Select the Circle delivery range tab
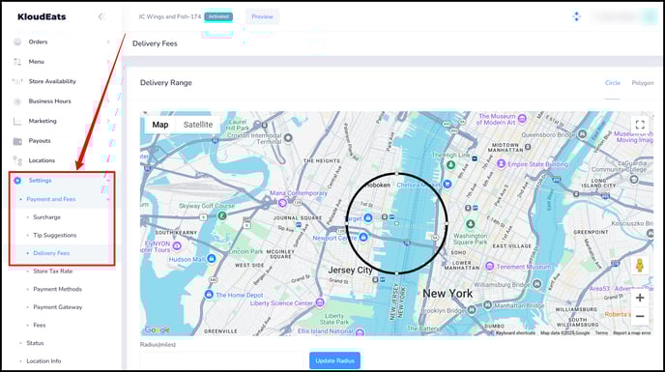The height and width of the screenshot is (372, 665). [613, 83]
